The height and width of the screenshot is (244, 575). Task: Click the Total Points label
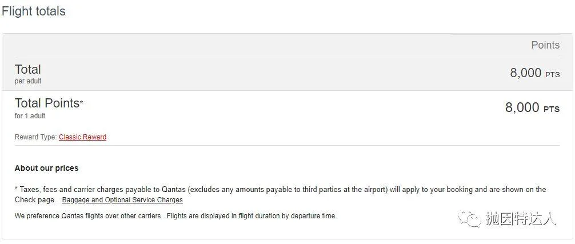pos(47,103)
